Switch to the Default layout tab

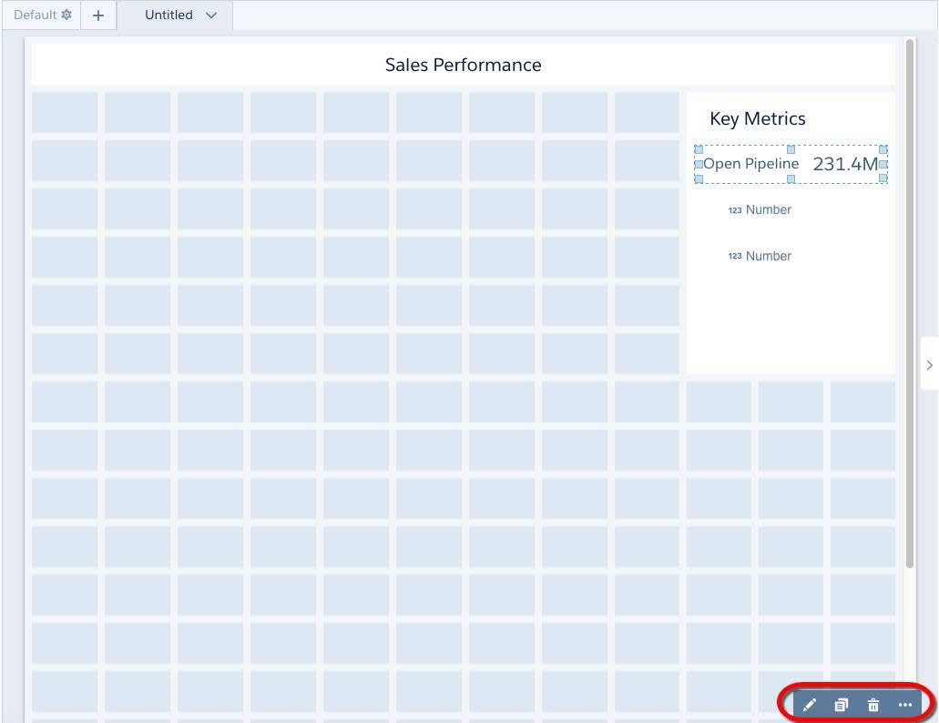pos(36,14)
